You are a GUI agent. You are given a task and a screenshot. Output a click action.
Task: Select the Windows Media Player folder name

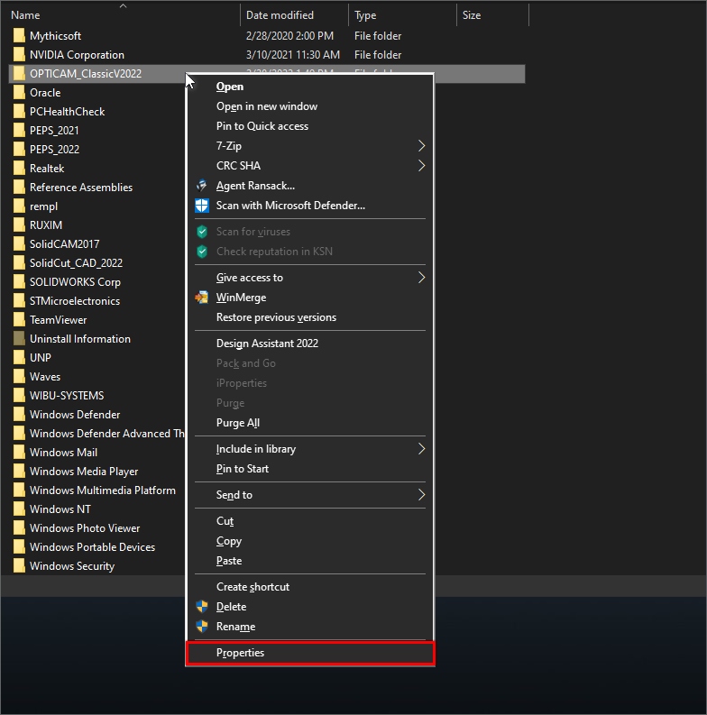click(x=84, y=472)
